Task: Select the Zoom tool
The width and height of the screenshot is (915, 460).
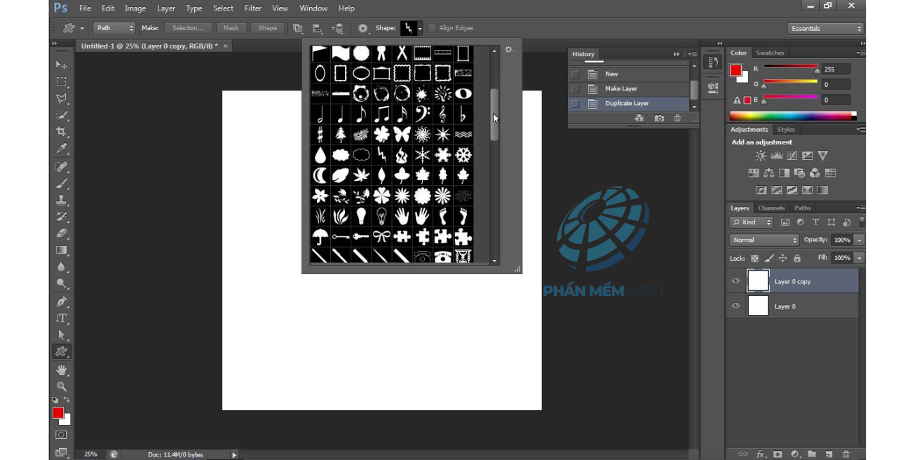Action: 62,386
